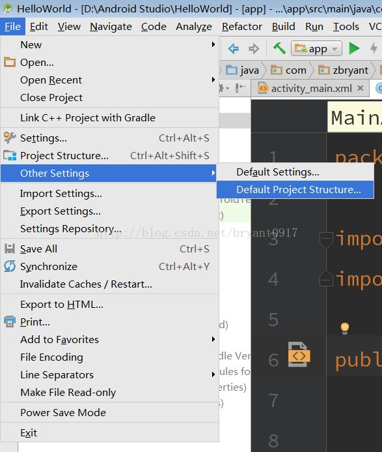The image size is (382, 452).
Task: Click the Settings wrench icon in the File menu
Action: pos(10,138)
